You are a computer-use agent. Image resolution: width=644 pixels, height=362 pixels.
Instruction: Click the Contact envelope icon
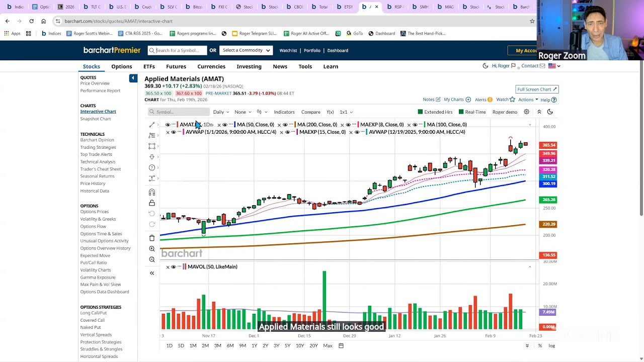click(542, 66)
